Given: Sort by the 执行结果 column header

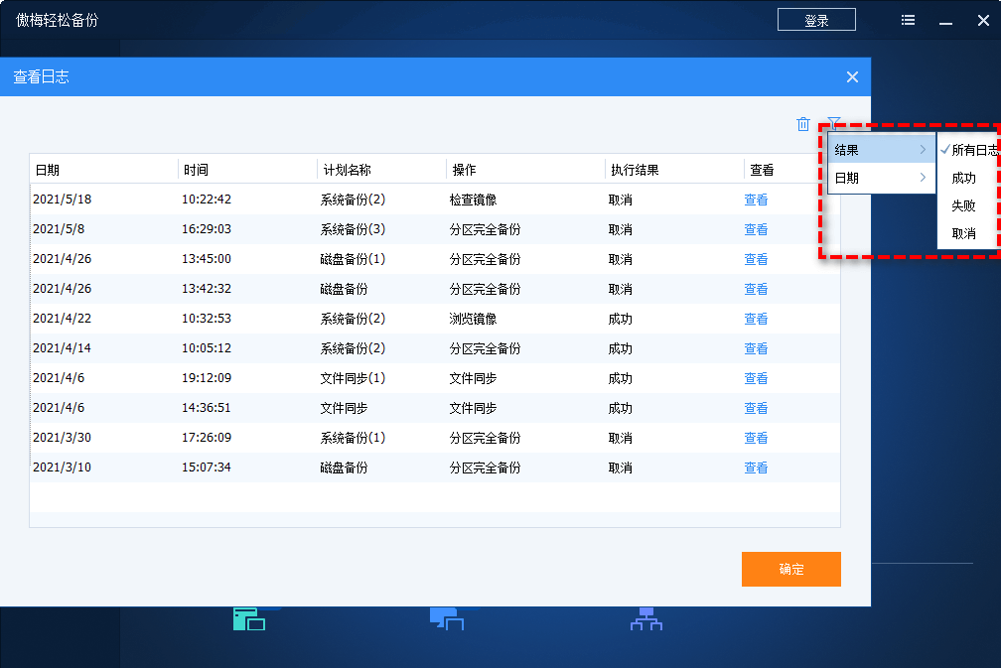Looking at the screenshot, I should 634,170.
